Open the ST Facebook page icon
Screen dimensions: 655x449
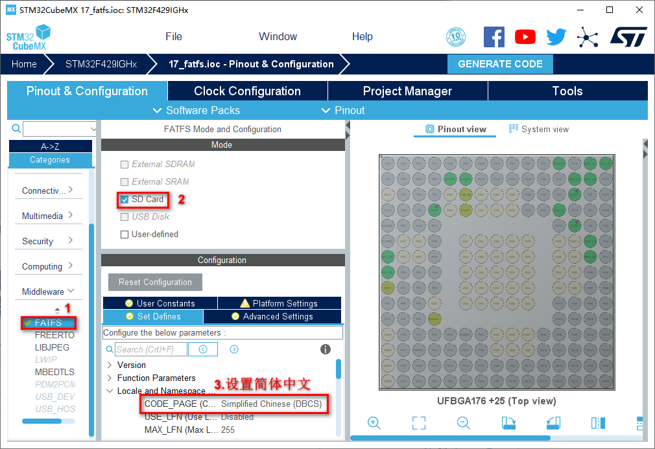[494, 37]
